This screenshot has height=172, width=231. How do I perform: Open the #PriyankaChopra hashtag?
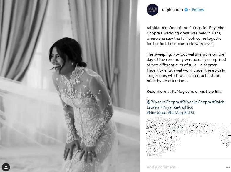click(x=195, y=102)
